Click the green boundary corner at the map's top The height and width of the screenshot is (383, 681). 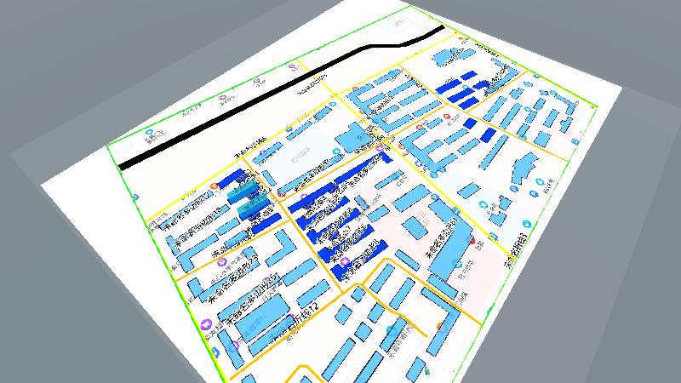(x=407, y=7)
